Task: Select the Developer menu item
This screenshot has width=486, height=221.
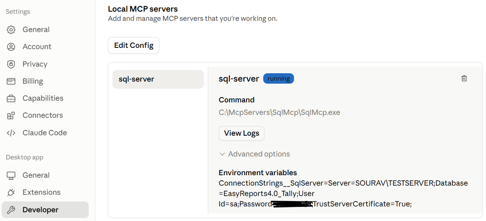Action: pyautogui.click(x=45, y=210)
